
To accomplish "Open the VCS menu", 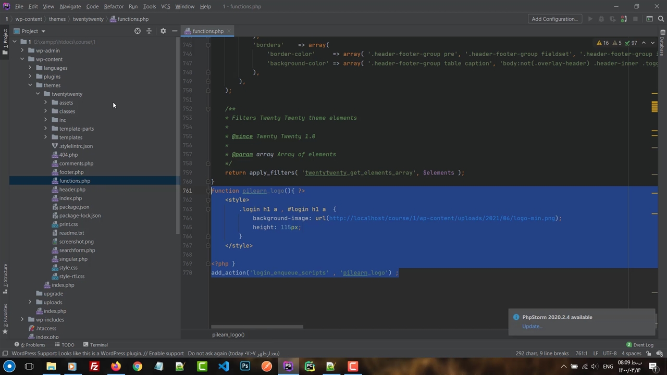I will [165, 7].
